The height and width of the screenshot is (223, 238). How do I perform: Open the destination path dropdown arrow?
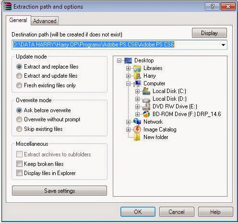(223, 45)
